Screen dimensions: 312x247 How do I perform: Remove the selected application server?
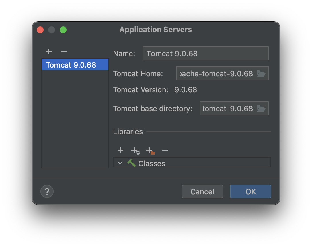click(x=64, y=52)
